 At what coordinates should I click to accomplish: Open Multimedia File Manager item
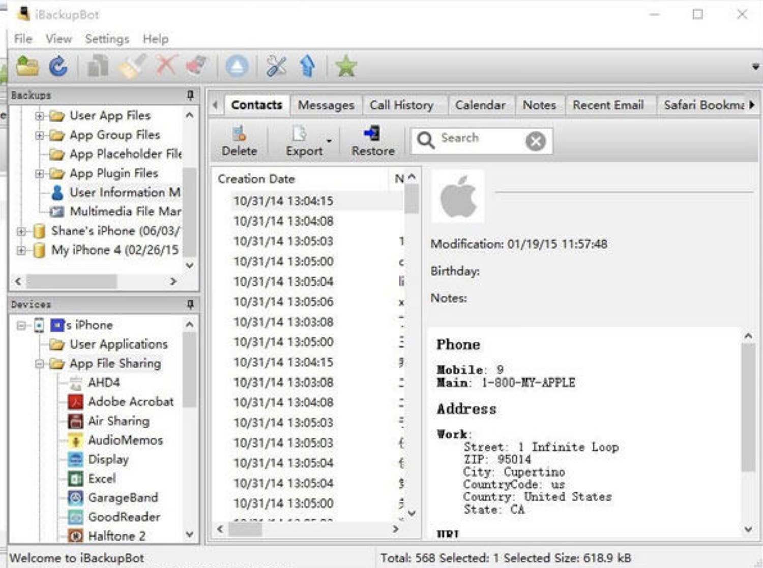coord(116,211)
